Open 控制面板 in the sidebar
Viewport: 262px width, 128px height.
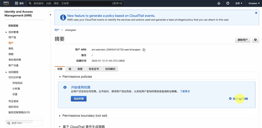pos(13,26)
